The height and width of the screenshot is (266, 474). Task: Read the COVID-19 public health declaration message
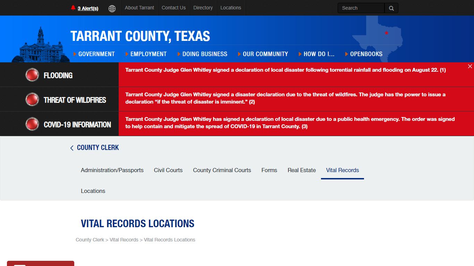(x=290, y=123)
